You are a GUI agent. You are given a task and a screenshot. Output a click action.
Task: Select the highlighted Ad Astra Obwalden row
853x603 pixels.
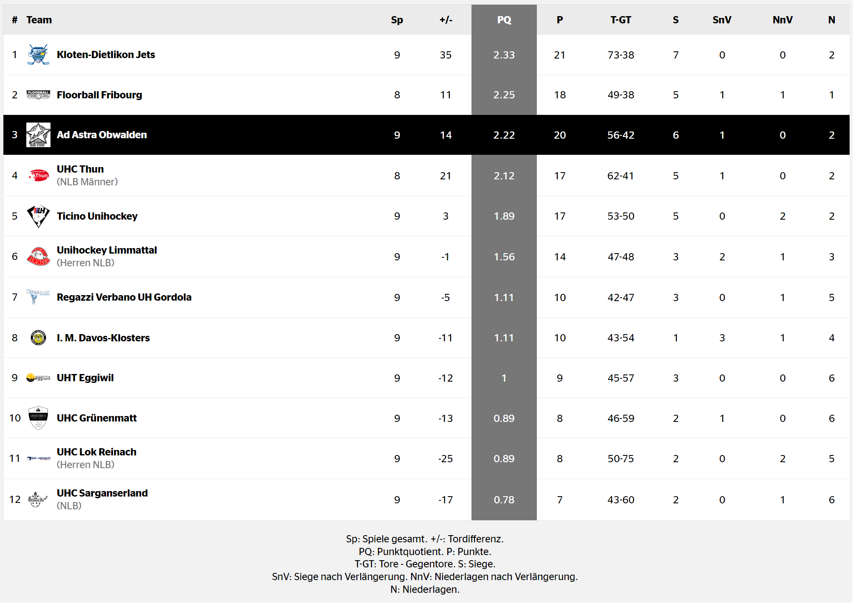[426, 135]
